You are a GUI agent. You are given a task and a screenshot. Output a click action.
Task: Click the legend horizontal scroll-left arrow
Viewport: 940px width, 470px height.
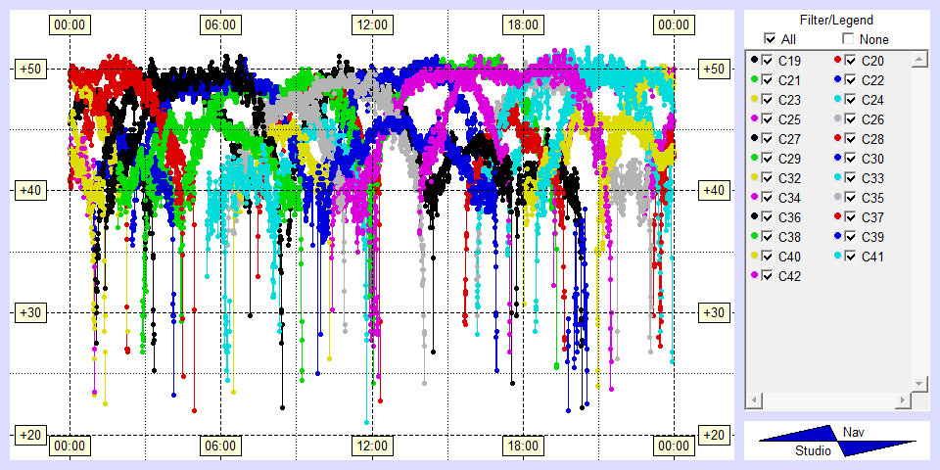753,401
